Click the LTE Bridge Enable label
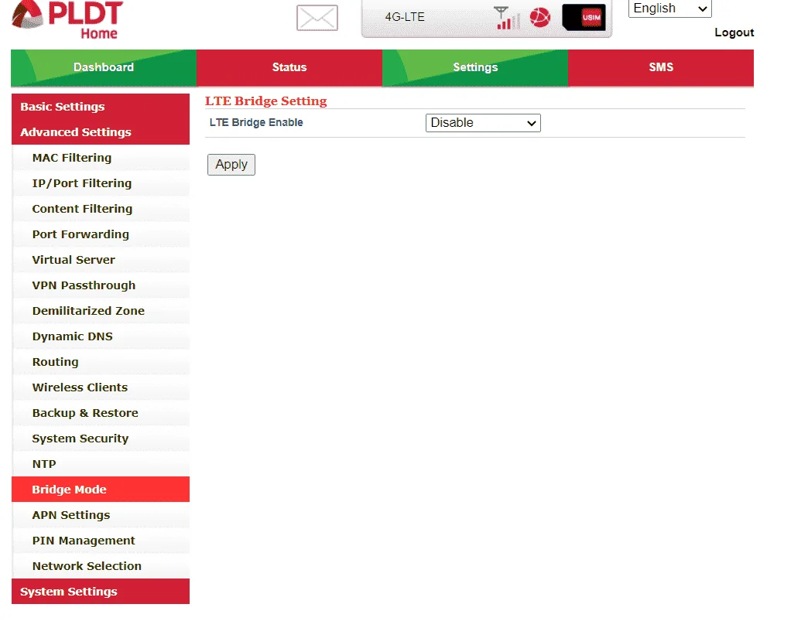808x628 pixels. [256, 122]
